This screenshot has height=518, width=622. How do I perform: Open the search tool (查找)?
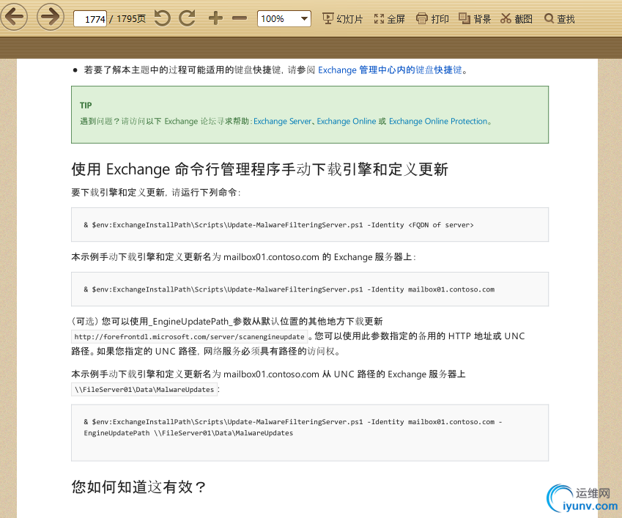pos(559,18)
